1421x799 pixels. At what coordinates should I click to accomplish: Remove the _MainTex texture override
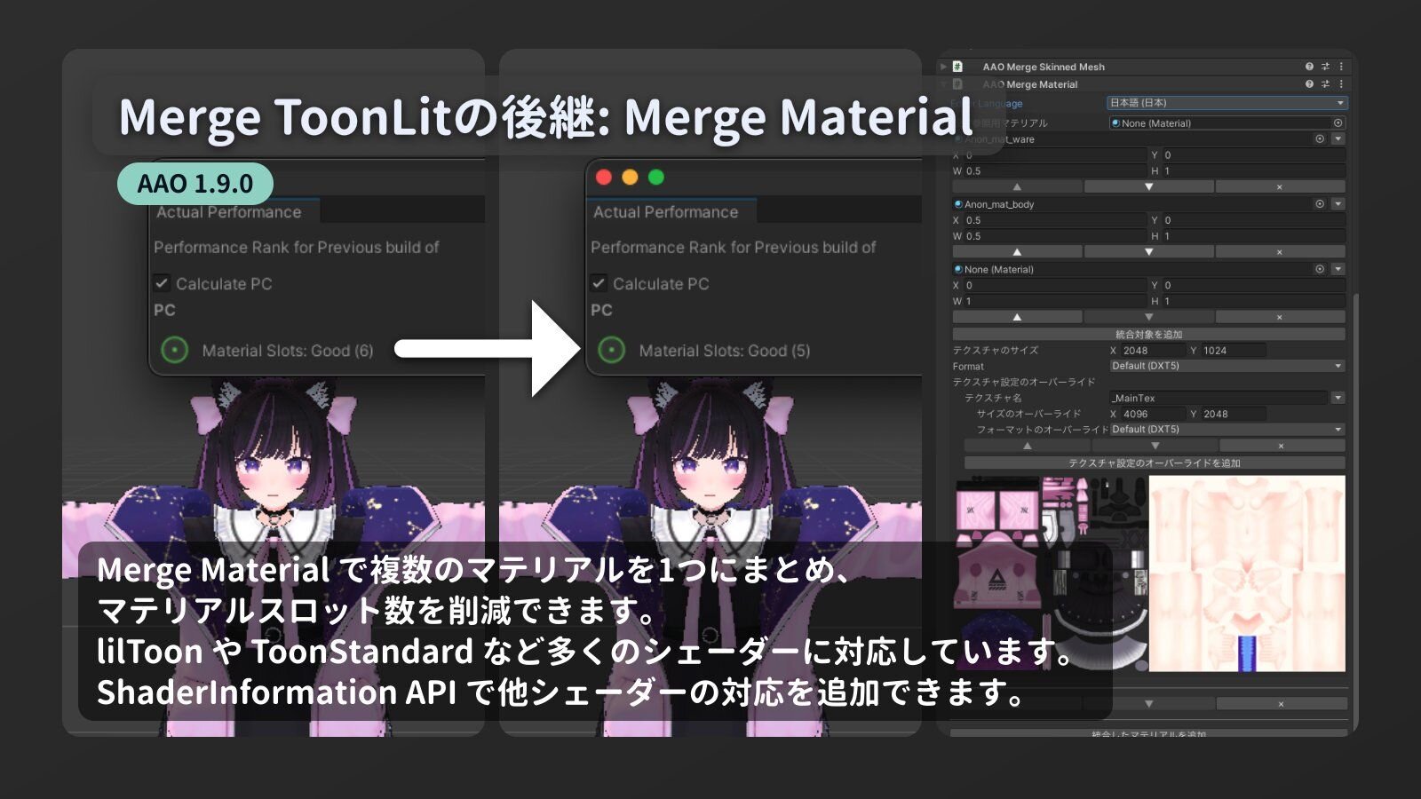pyautogui.click(x=1281, y=446)
